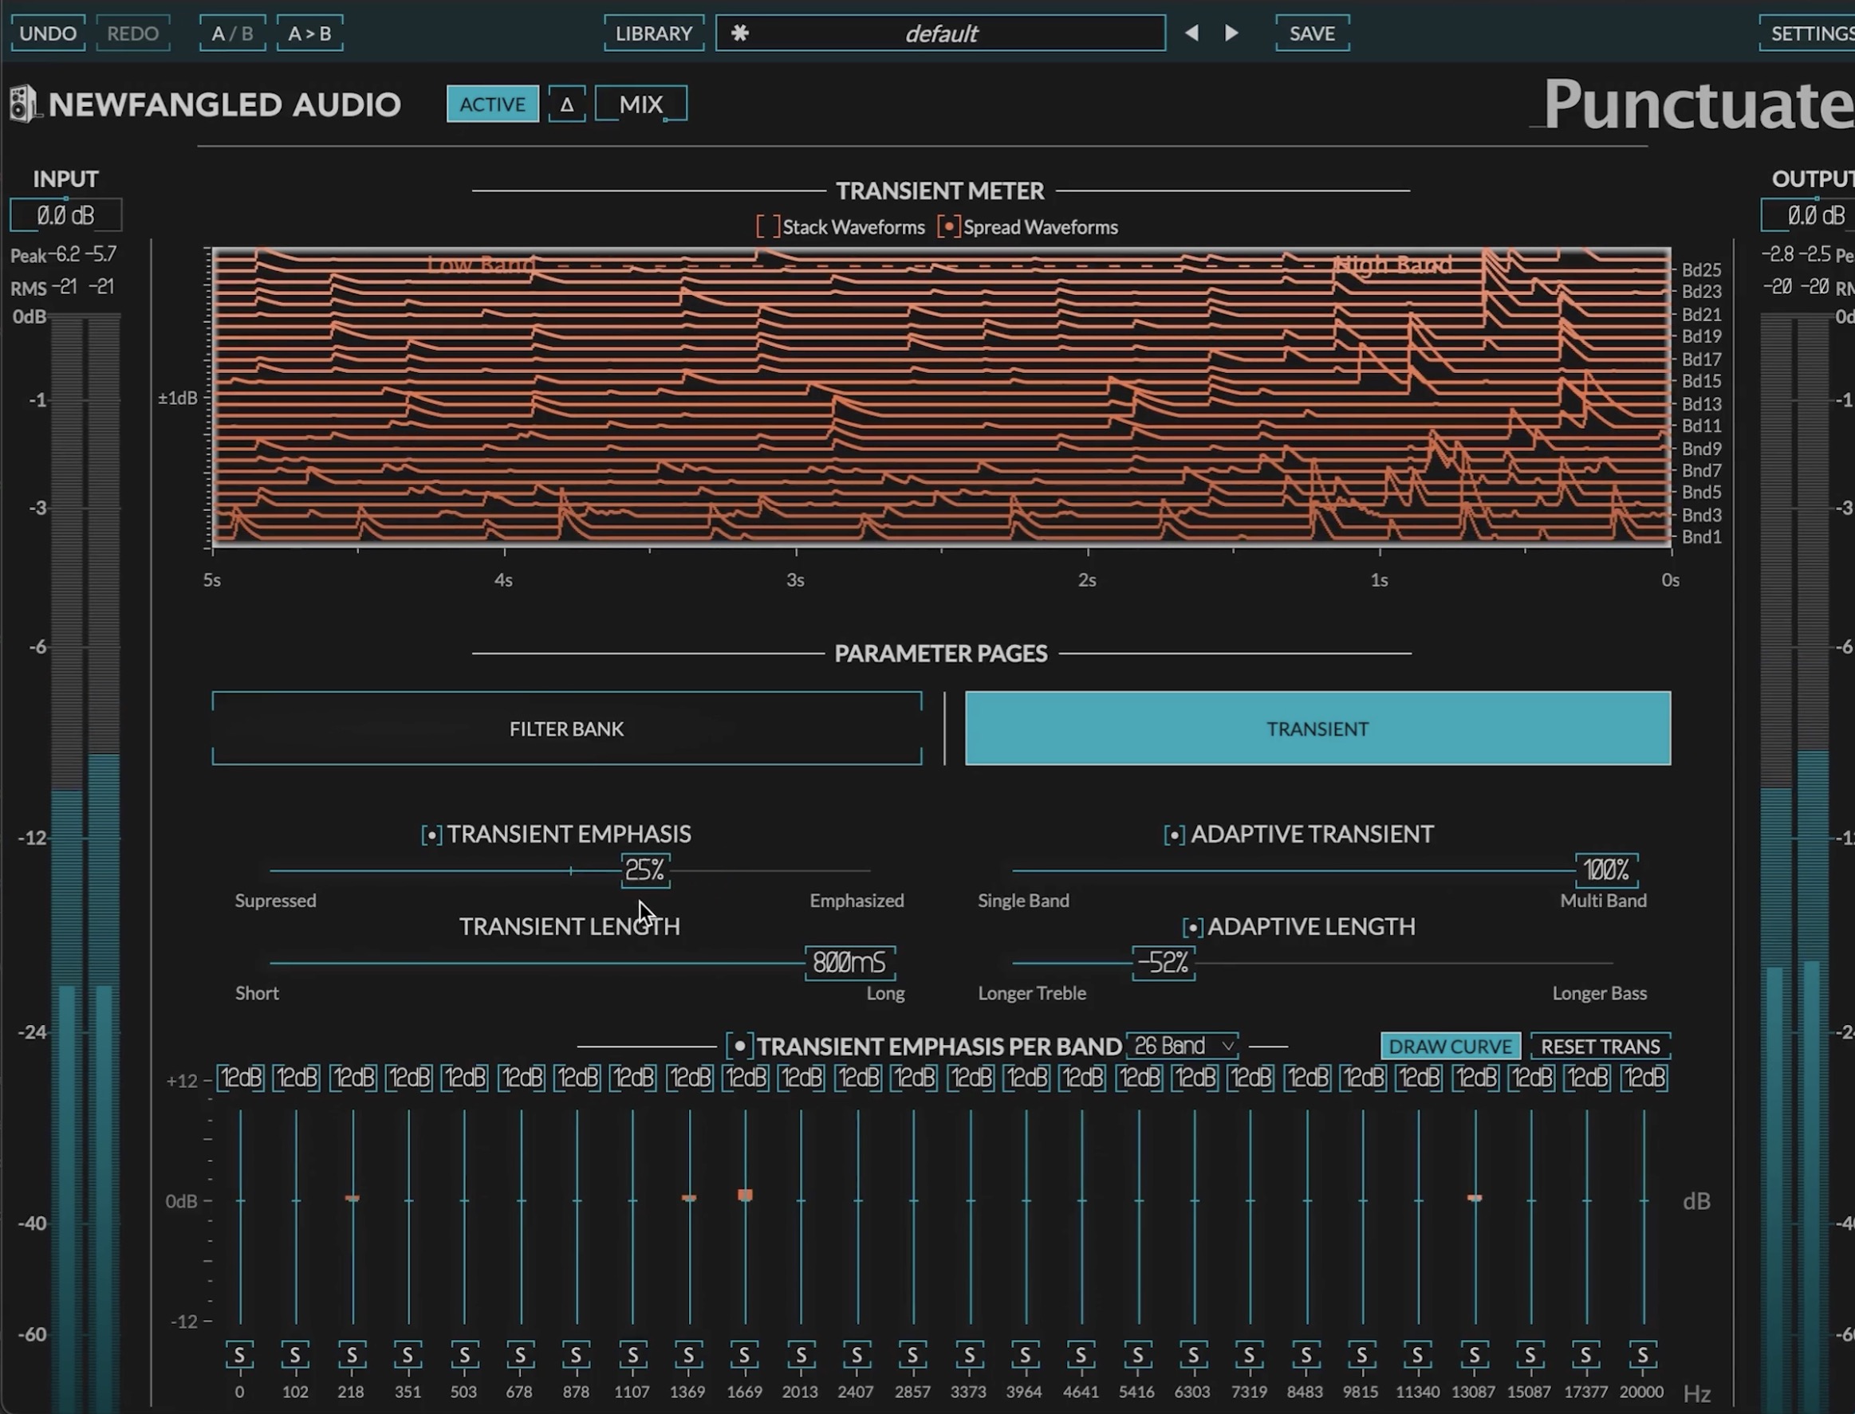Solo the 2013 Hz band
1855x1414 pixels.
click(x=801, y=1355)
